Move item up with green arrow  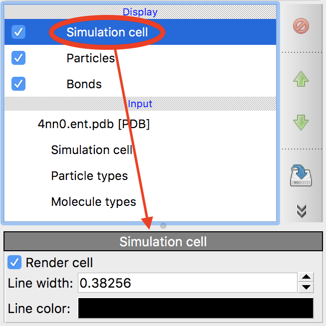click(301, 79)
